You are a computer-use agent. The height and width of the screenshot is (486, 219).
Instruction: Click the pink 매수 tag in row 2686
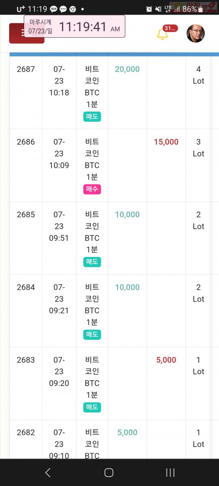click(92, 189)
